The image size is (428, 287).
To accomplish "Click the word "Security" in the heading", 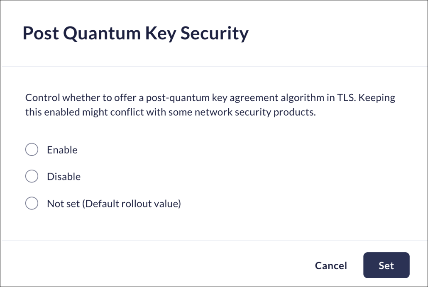I will [x=216, y=33].
